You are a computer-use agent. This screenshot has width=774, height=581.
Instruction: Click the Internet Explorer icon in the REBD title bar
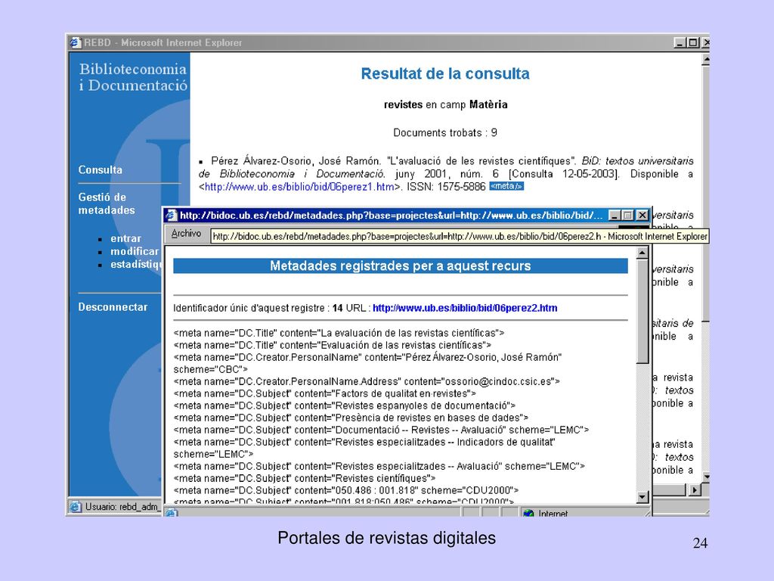76,42
